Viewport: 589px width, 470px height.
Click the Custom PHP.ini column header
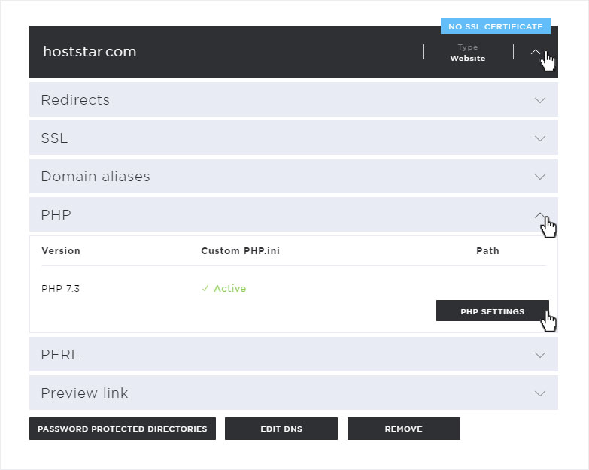(241, 250)
